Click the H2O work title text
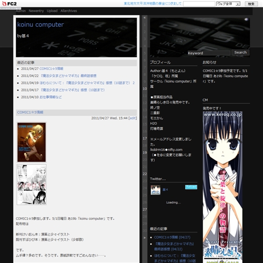 click(154, 124)
